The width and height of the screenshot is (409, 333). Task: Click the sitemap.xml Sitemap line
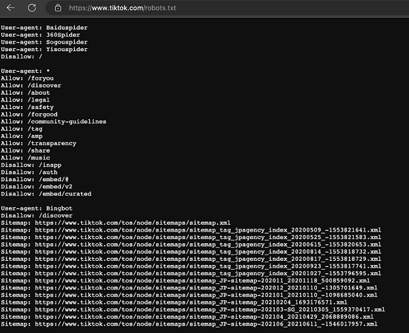pyautogui.click(x=116, y=223)
